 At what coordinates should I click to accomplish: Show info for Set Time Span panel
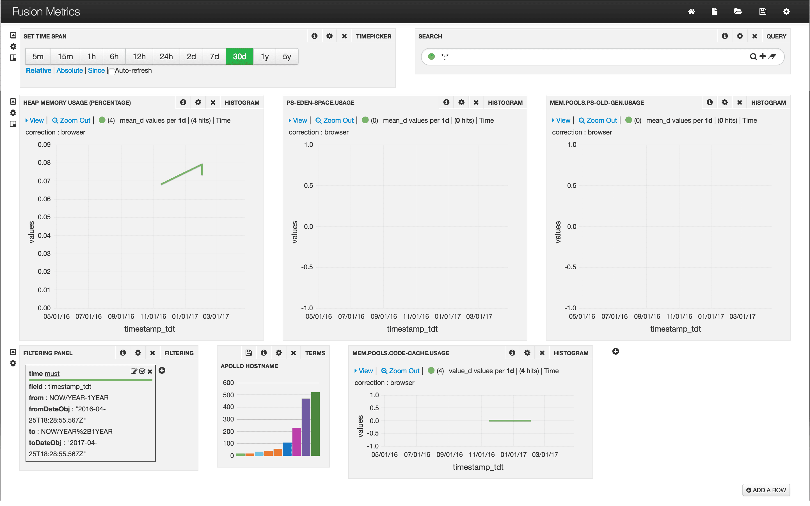click(x=314, y=36)
